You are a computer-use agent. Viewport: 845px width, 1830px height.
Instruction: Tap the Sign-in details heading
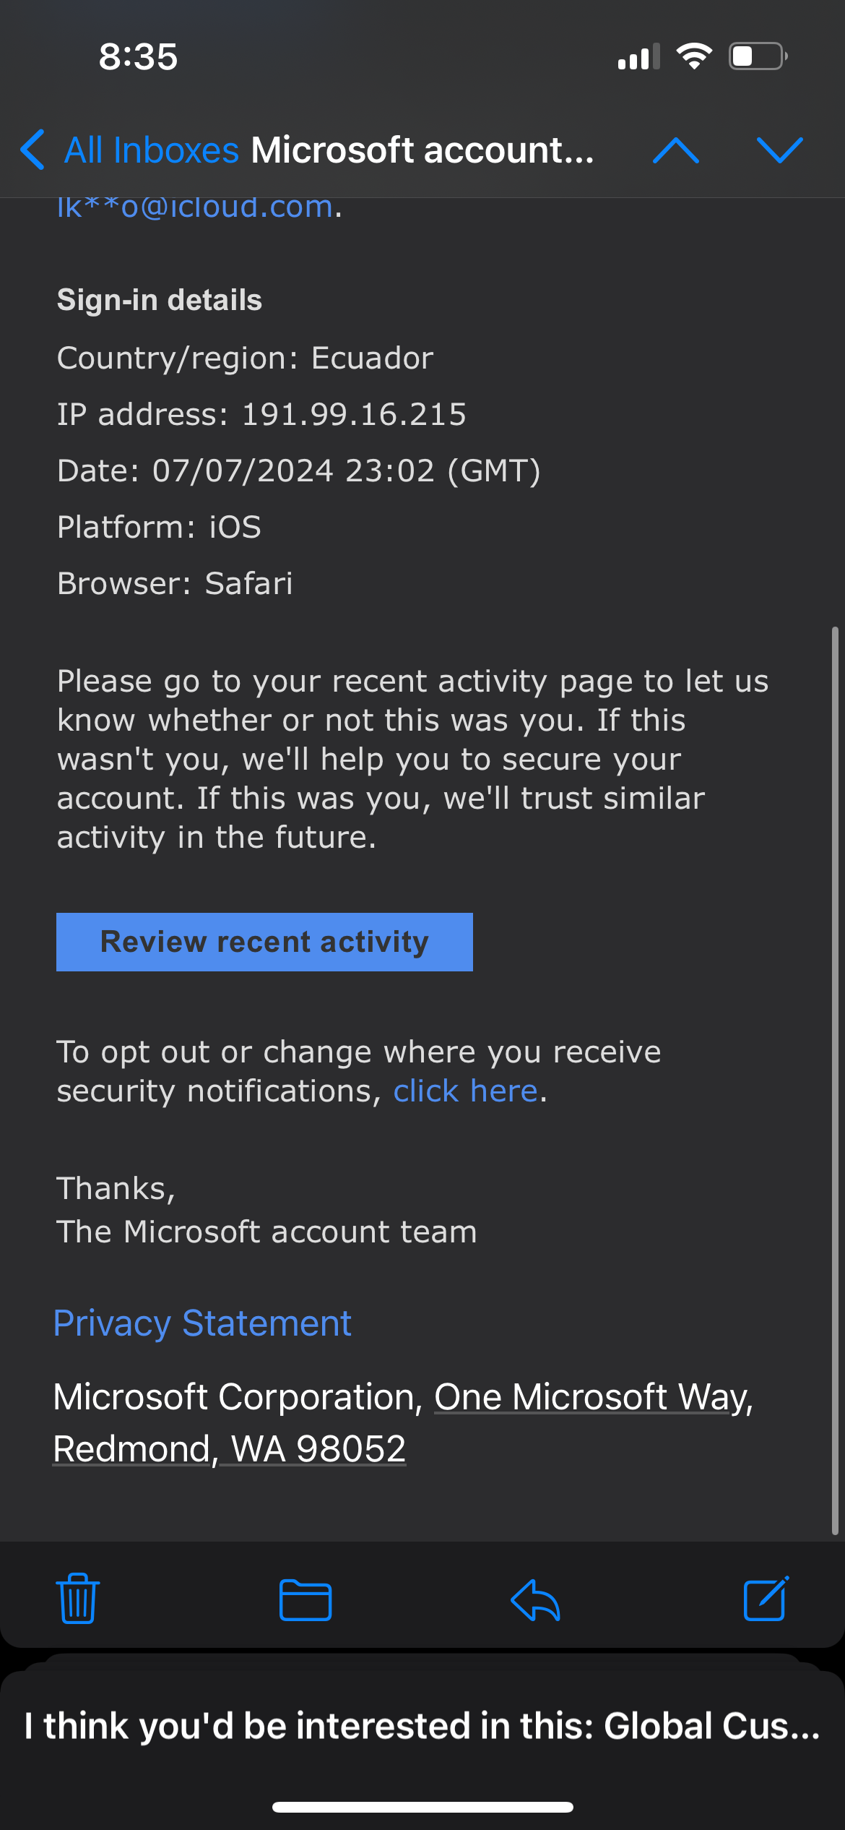click(x=159, y=300)
